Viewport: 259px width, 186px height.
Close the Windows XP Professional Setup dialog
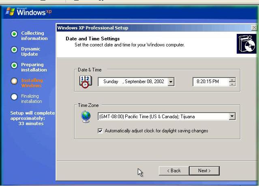point(254,28)
